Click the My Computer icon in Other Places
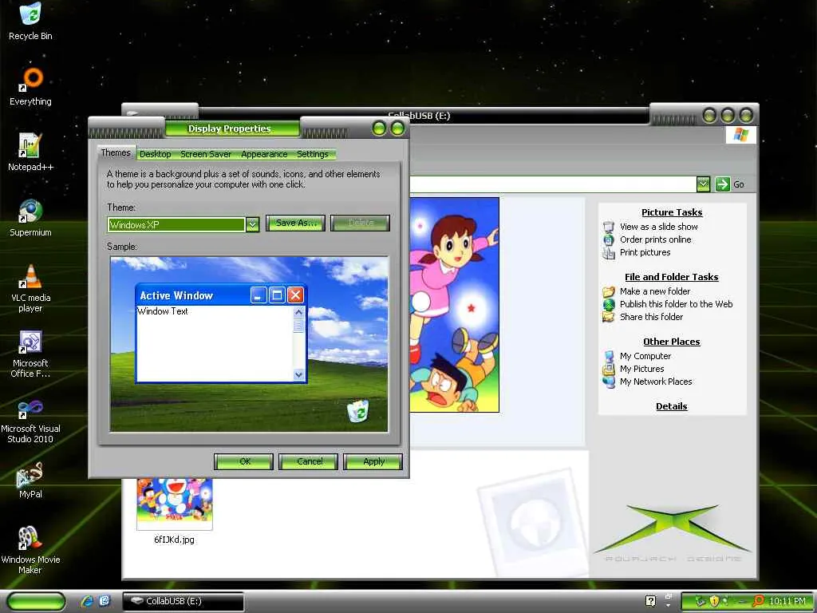Viewport: 817px width, 613px height. coord(608,357)
